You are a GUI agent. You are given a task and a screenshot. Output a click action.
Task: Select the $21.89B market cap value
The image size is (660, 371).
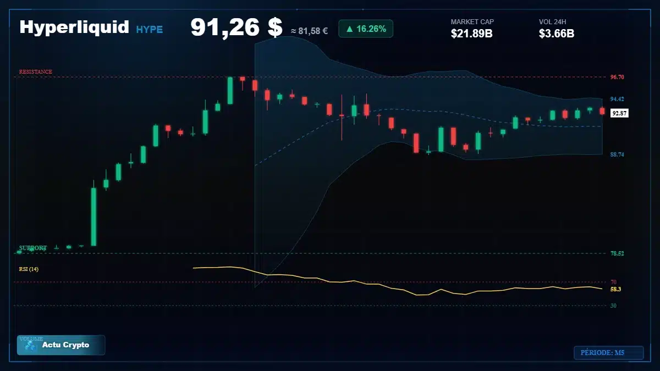tap(471, 34)
